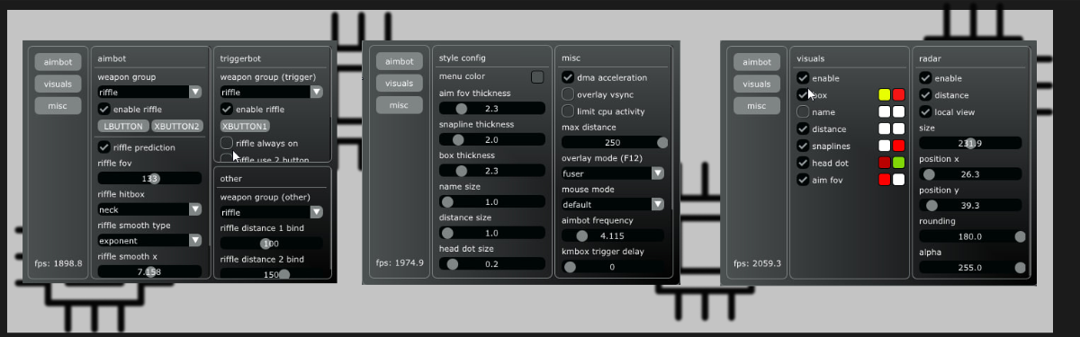Toggle the dma acceleration checkbox
This screenshot has height=337, width=1080.
[568, 77]
